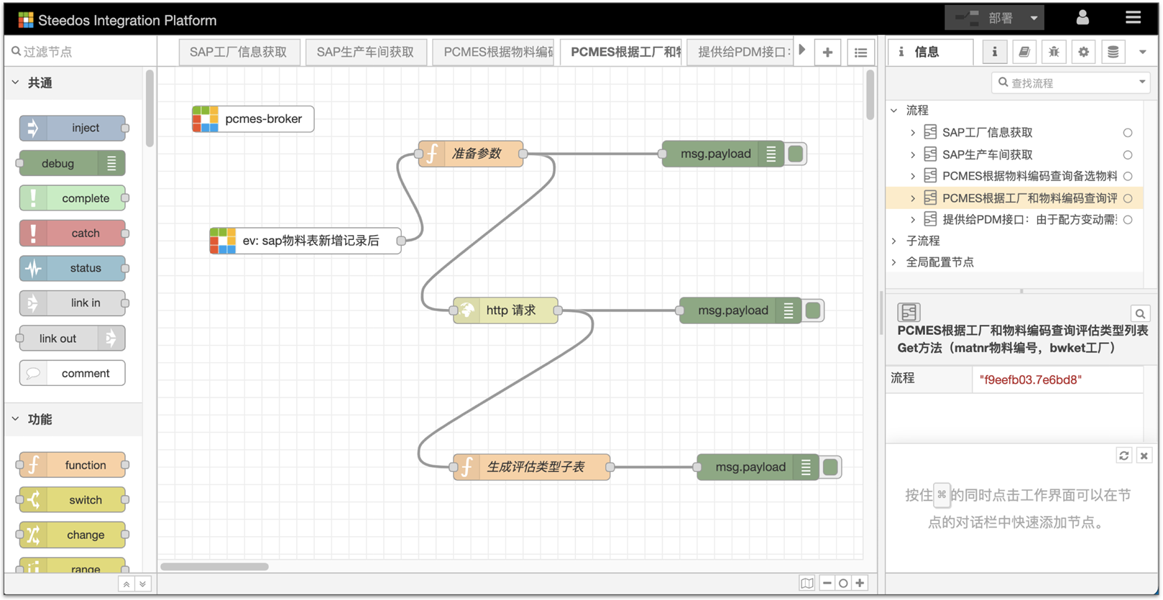Click the filter nodes search field
Viewport: 1163px width, 600px height.
(79, 52)
